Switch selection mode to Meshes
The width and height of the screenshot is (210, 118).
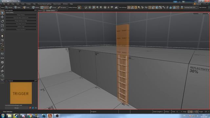[36, 8]
